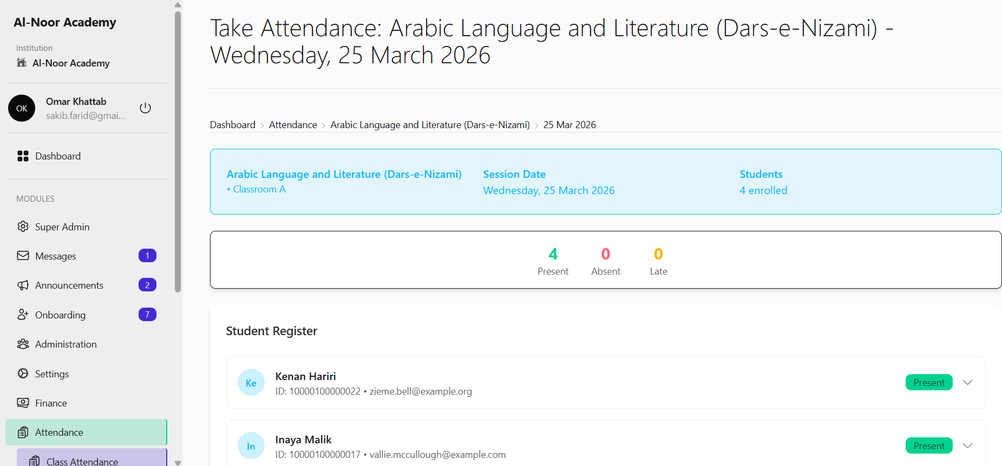This screenshot has height=466, width=1002.
Task: Expand Kenan Hariri's status chevron
Action: coord(968,383)
